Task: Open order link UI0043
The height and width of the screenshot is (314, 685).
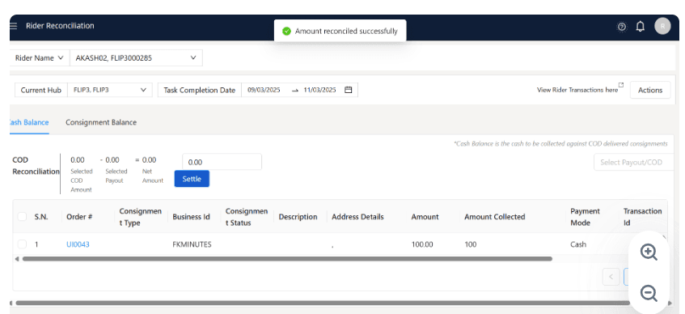Action: (78, 244)
